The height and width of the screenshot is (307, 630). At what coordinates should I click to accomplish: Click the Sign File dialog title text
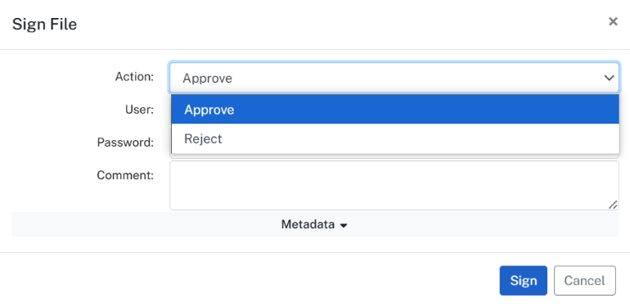click(x=44, y=24)
